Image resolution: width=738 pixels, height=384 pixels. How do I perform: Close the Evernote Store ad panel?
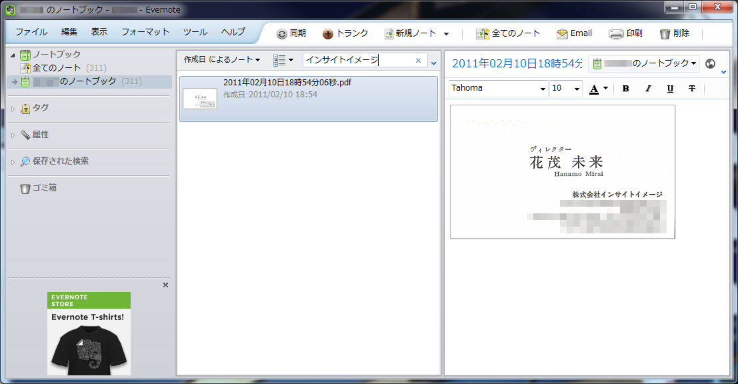(x=166, y=285)
